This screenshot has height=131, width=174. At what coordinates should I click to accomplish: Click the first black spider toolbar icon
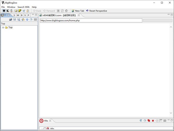(x=4, y=11)
